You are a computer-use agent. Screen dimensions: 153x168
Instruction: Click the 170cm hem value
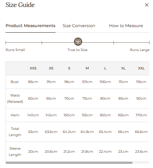click(141, 115)
